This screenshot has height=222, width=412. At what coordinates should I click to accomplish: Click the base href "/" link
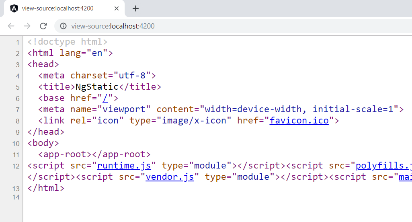click(105, 98)
